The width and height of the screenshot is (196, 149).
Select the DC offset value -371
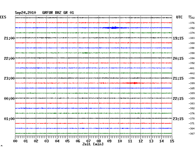coord(191,123)
